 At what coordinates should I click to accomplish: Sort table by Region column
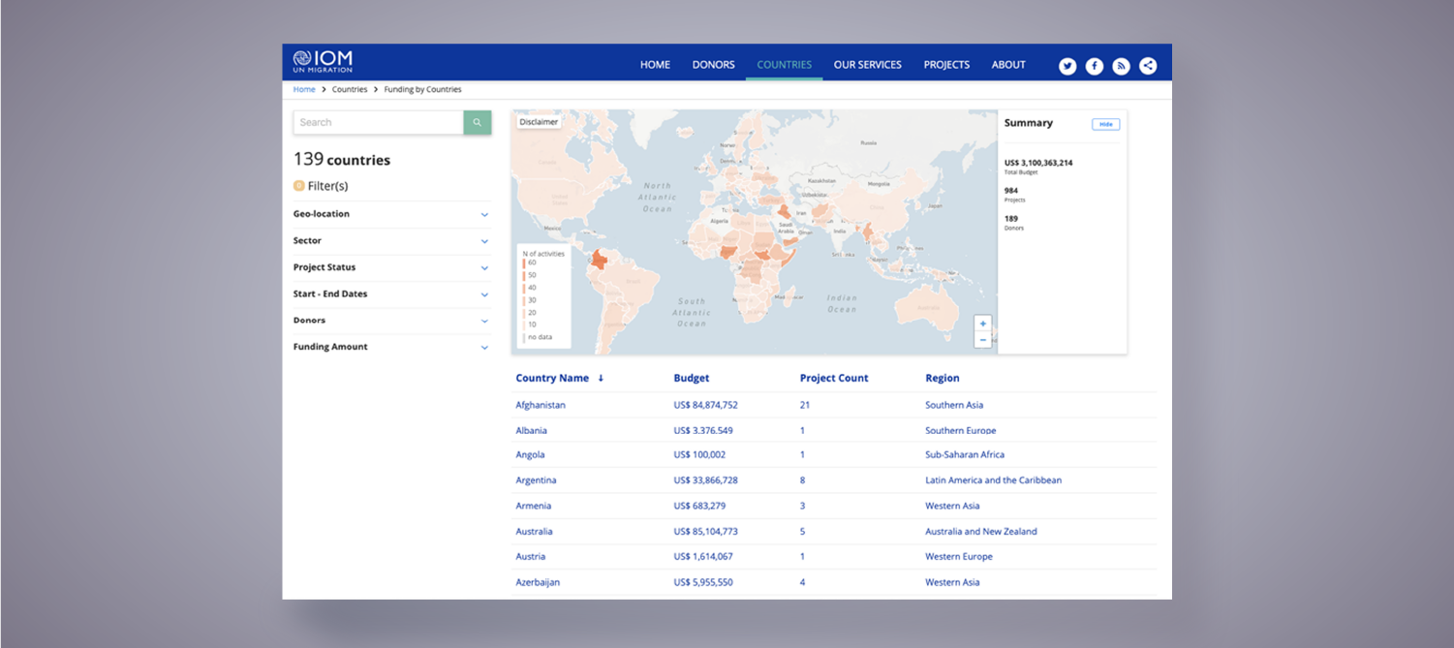(x=943, y=379)
